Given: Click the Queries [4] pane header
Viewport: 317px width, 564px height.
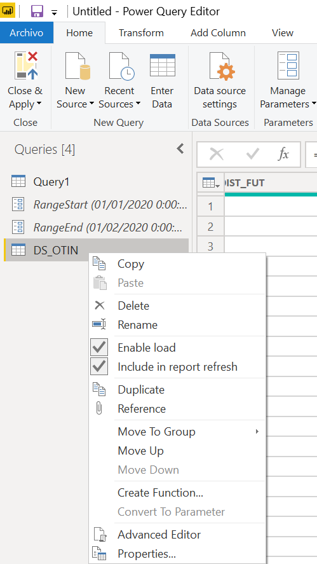Looking at the screenshot, I should point(45,149).
